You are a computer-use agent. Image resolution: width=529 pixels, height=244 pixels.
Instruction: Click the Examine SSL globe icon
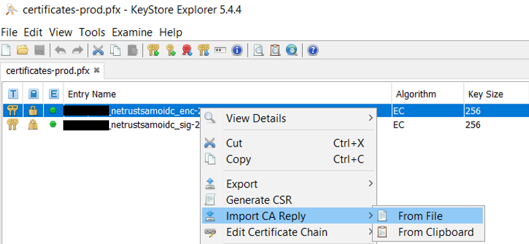point(291,50)
